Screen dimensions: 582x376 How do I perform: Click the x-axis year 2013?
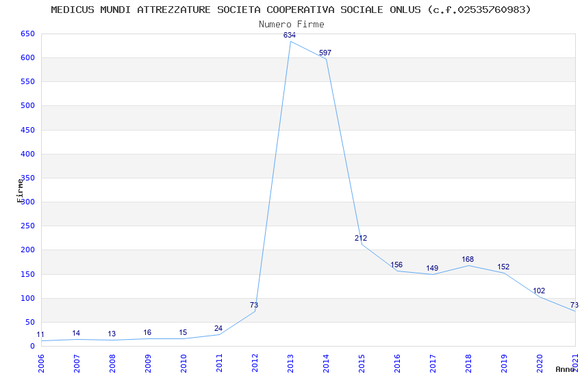click(290, 364)
